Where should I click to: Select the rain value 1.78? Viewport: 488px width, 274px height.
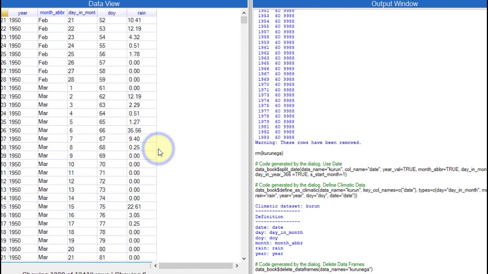[134, 54]
